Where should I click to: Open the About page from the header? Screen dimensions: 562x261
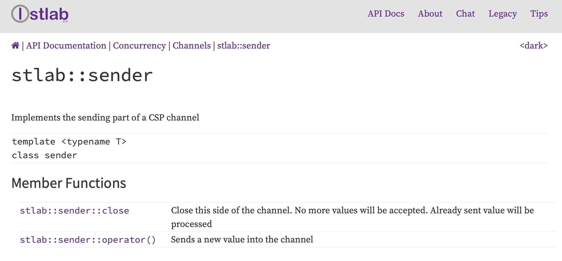pyautogui.click(x=430, y=14)
